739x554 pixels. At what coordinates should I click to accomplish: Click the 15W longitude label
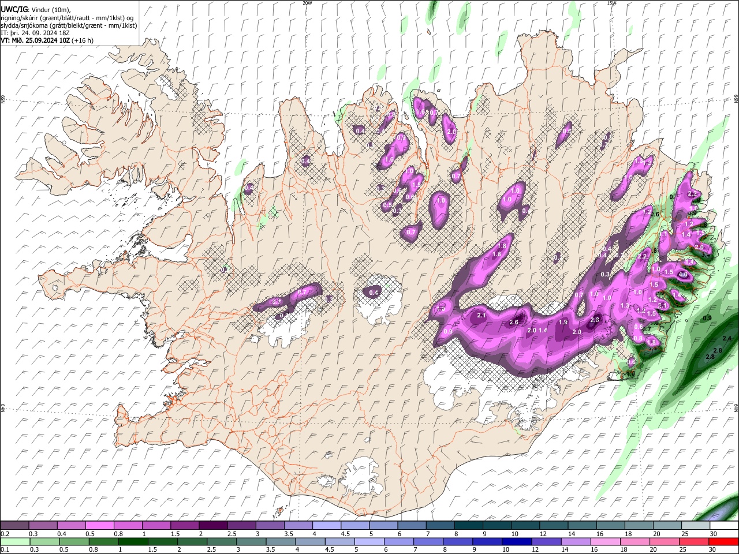(611, 3)
